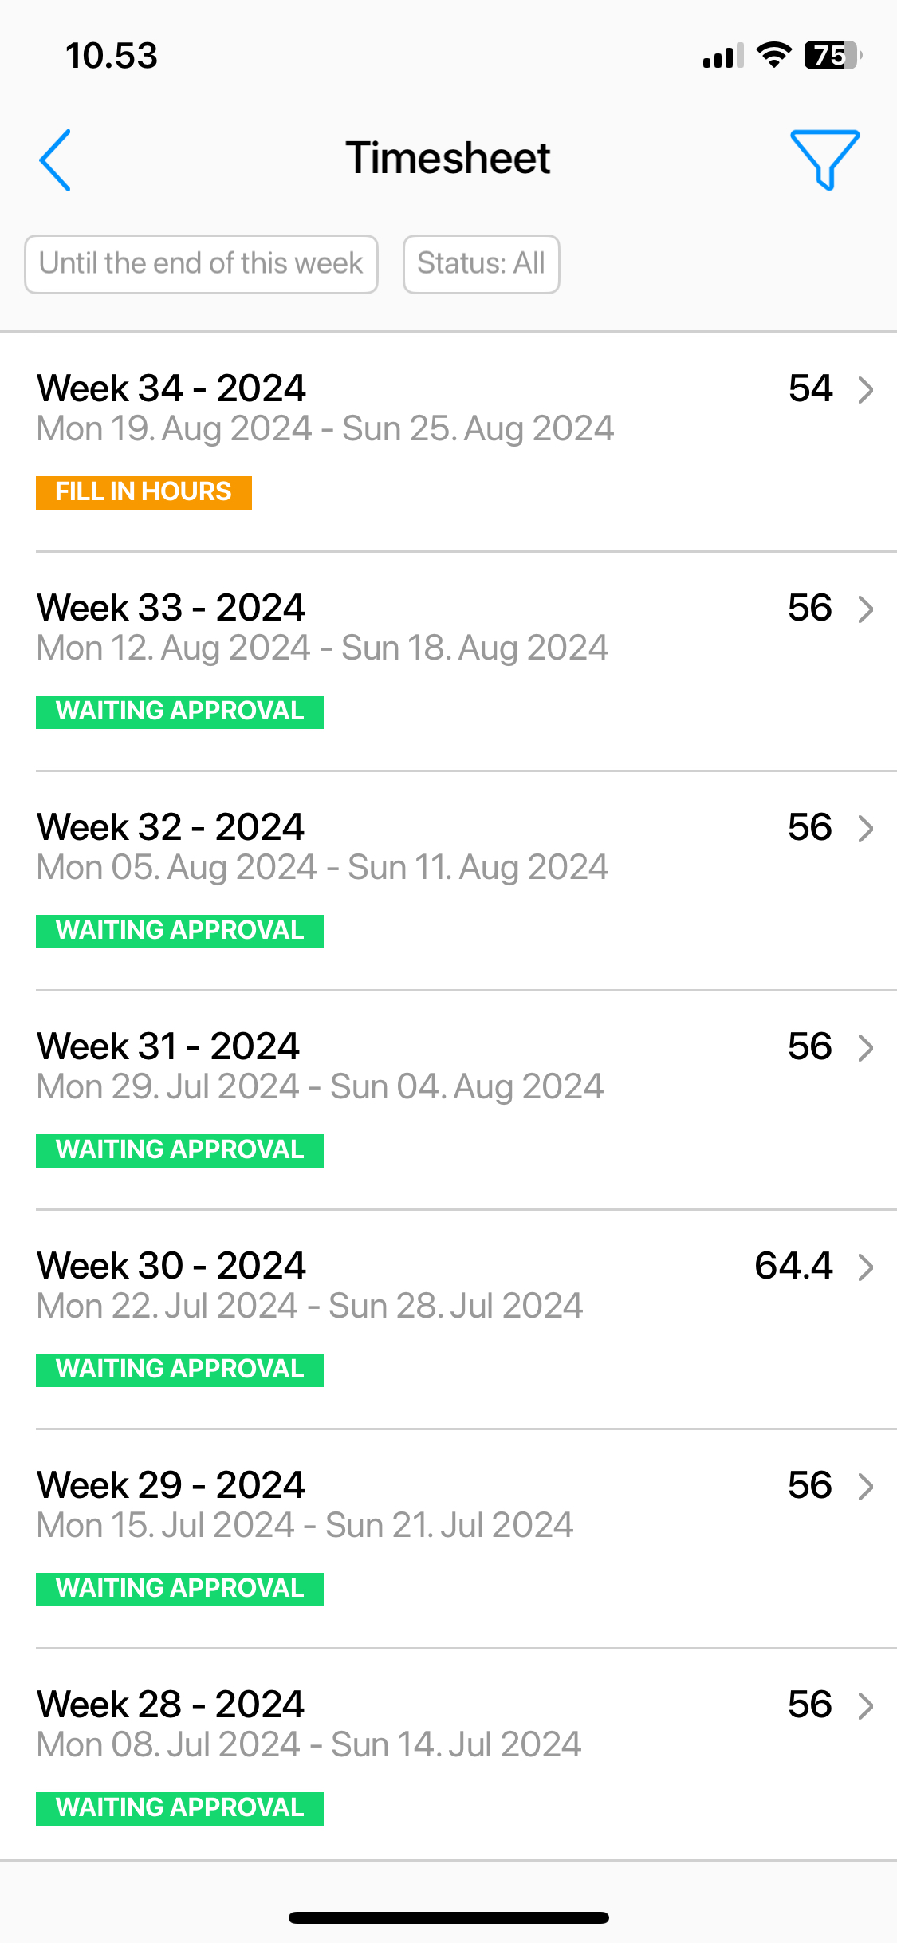Open the filter funnel icon

[x=824, y=160]
